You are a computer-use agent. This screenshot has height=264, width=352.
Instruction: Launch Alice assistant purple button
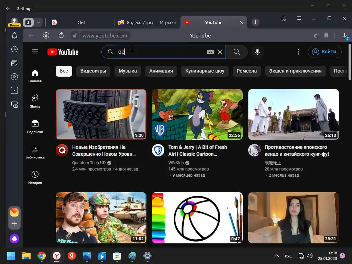(x=14, y=239)
